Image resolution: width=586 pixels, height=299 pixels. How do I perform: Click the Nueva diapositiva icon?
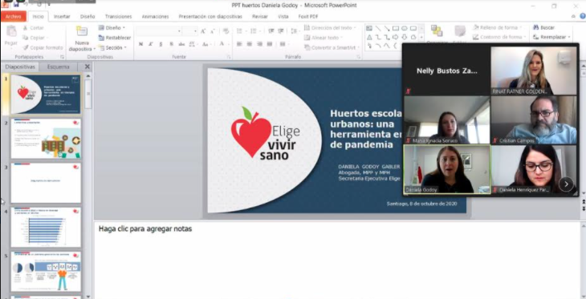pyautogui.click(x=82, y=32)
